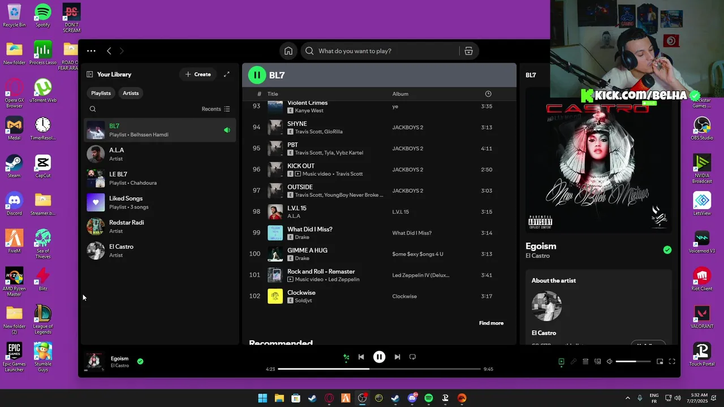Toggle repeat mode

click(x=412, y=357)
